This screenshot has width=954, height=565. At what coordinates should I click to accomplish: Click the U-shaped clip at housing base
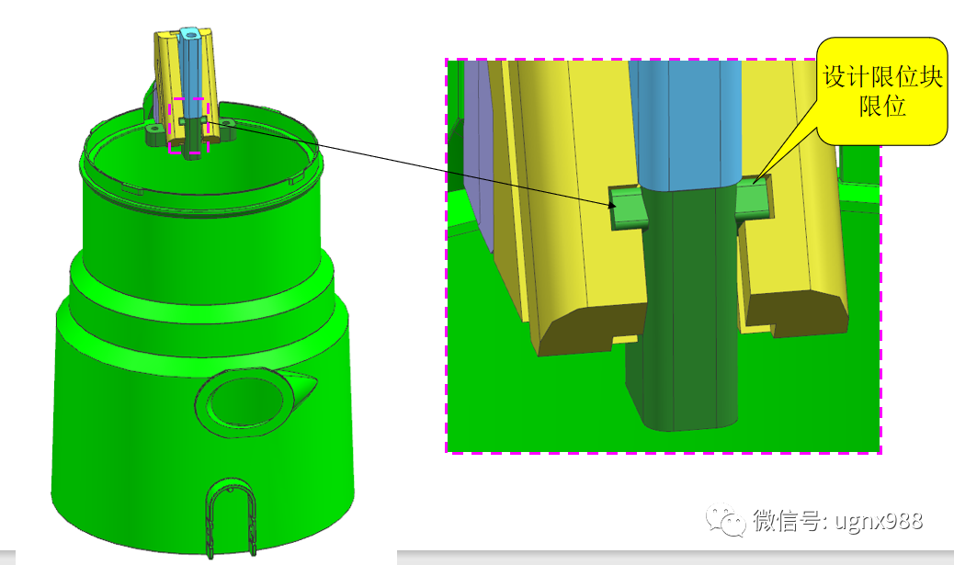(x=232, y=517)
